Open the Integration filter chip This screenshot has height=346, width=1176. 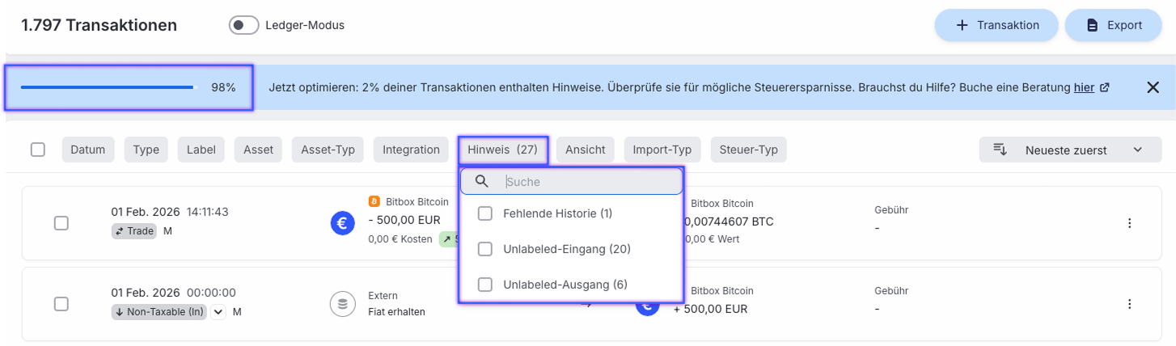pyautogui.click(x=411, y=150)
